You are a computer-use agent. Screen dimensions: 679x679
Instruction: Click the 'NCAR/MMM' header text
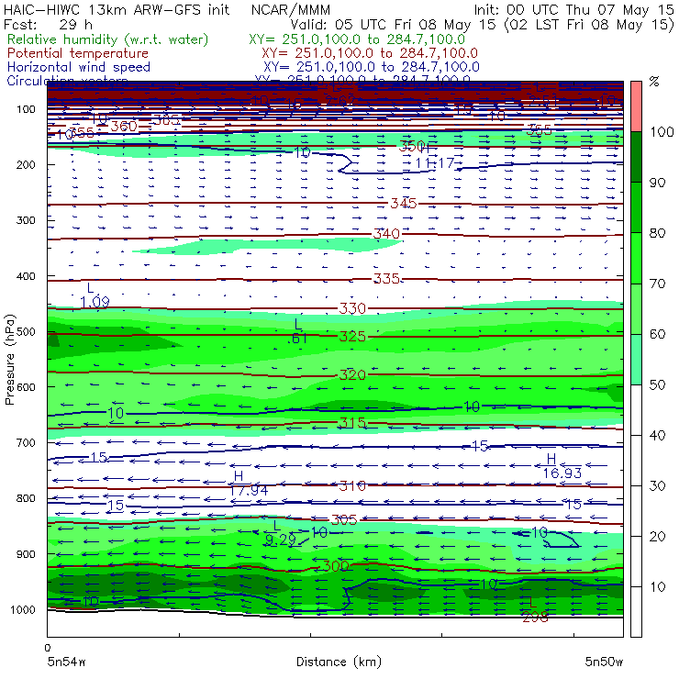point(291,10)
